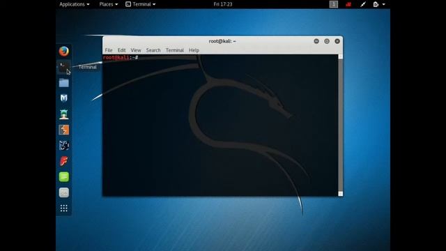The width and height of the screenshot is (446, 251).
Task: Launch the Maltego dock icon
Action: [63, 146]
